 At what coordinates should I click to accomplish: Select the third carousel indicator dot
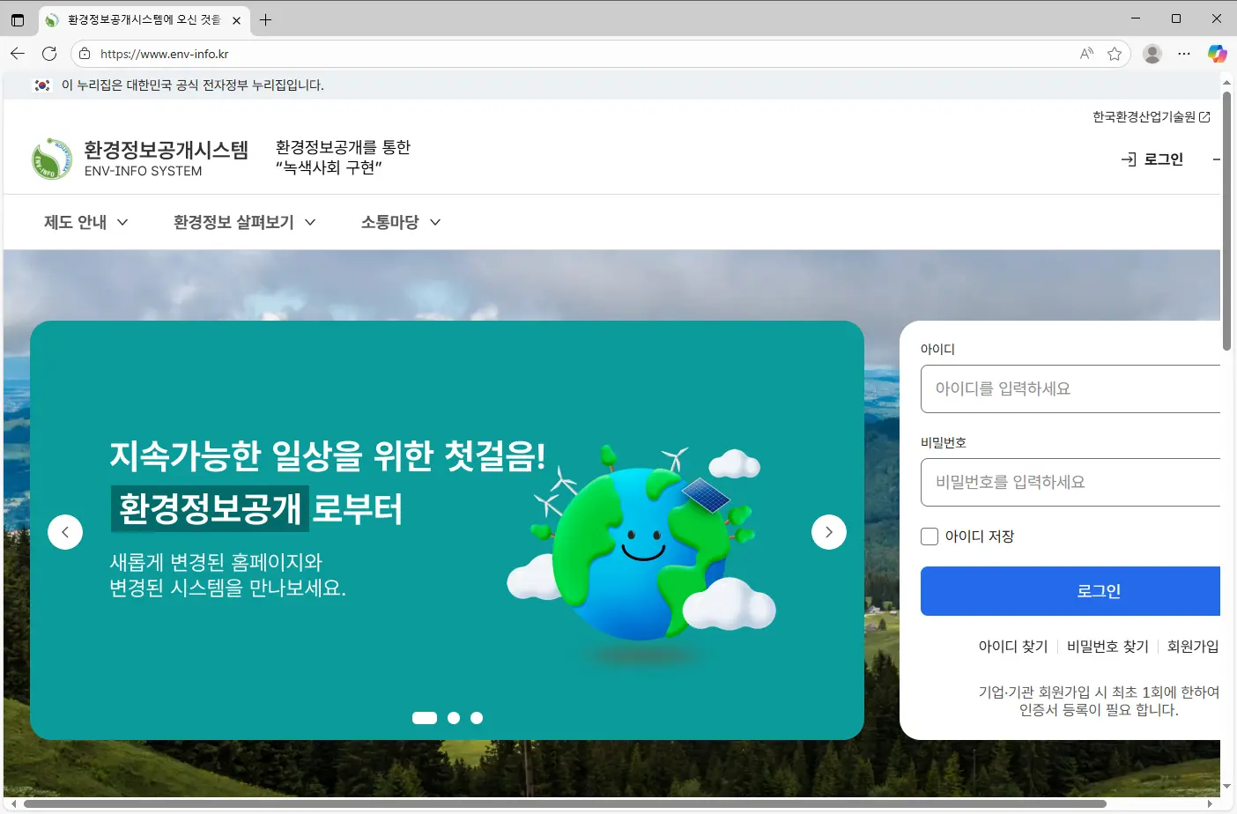477,718
